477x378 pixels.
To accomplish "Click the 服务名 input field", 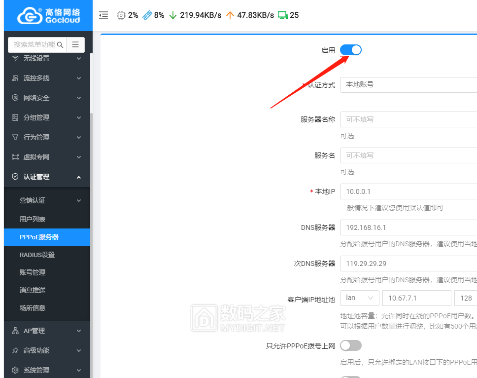I will point(408,155).
